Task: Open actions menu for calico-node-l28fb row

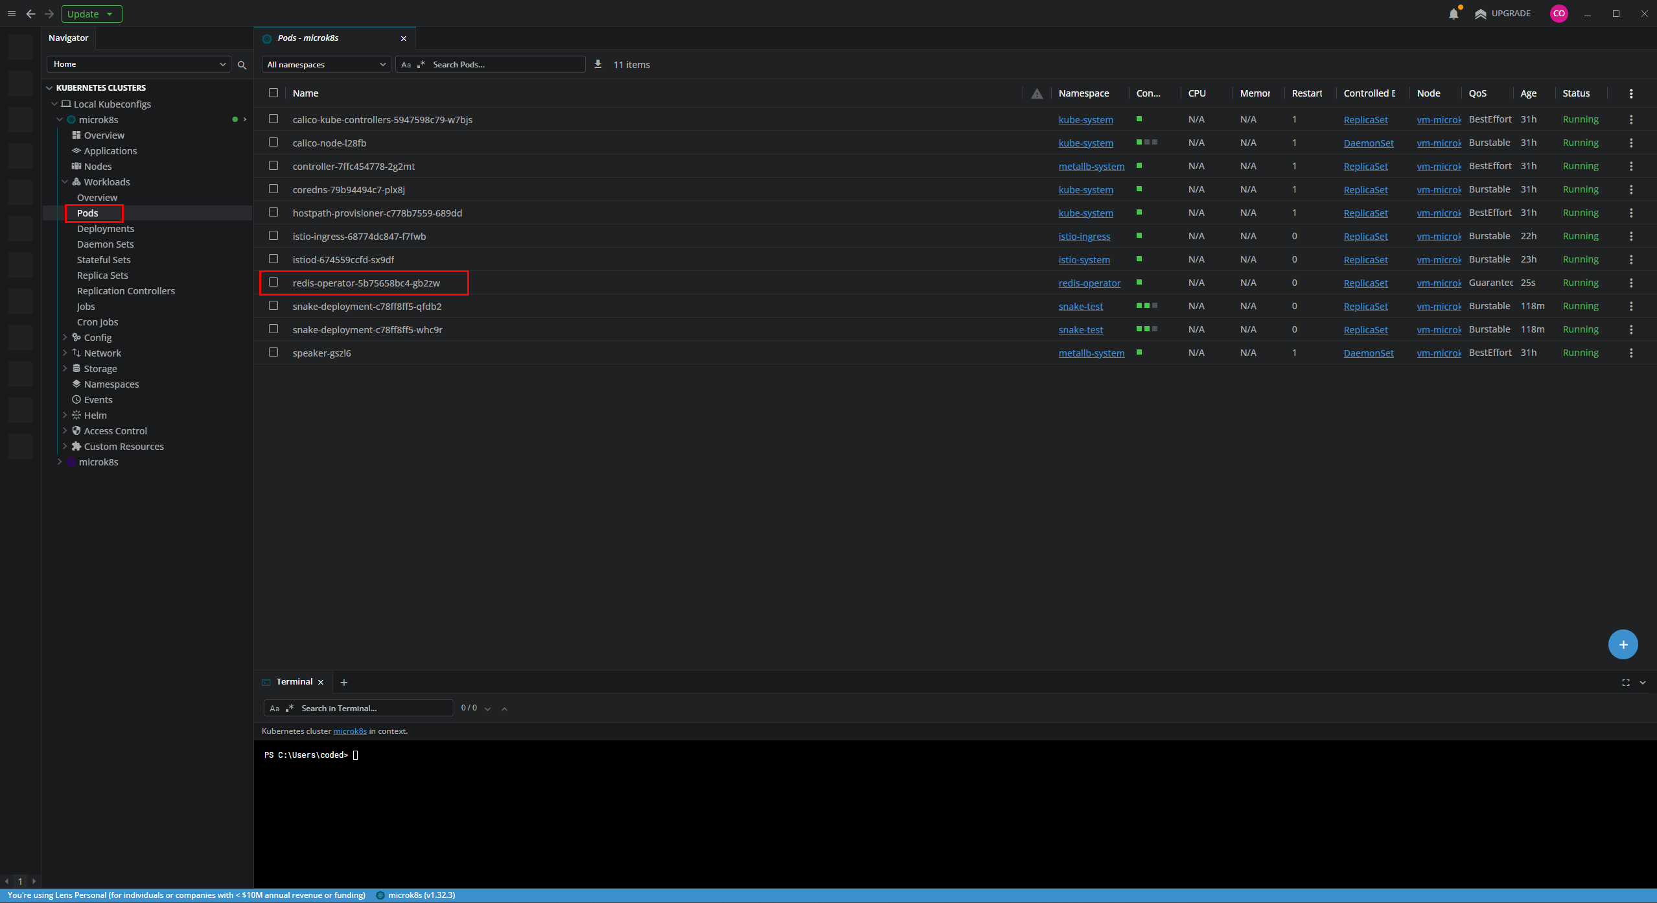Action: 1631,143
